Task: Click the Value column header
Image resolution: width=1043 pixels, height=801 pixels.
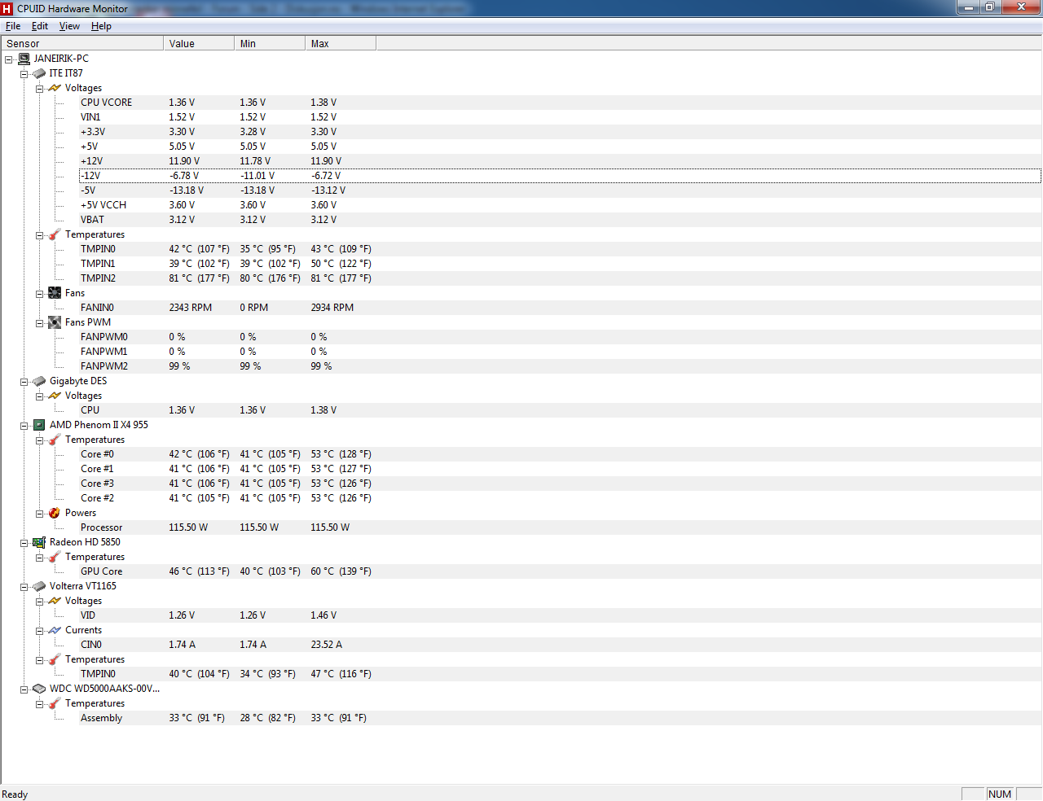Action: 199,43
